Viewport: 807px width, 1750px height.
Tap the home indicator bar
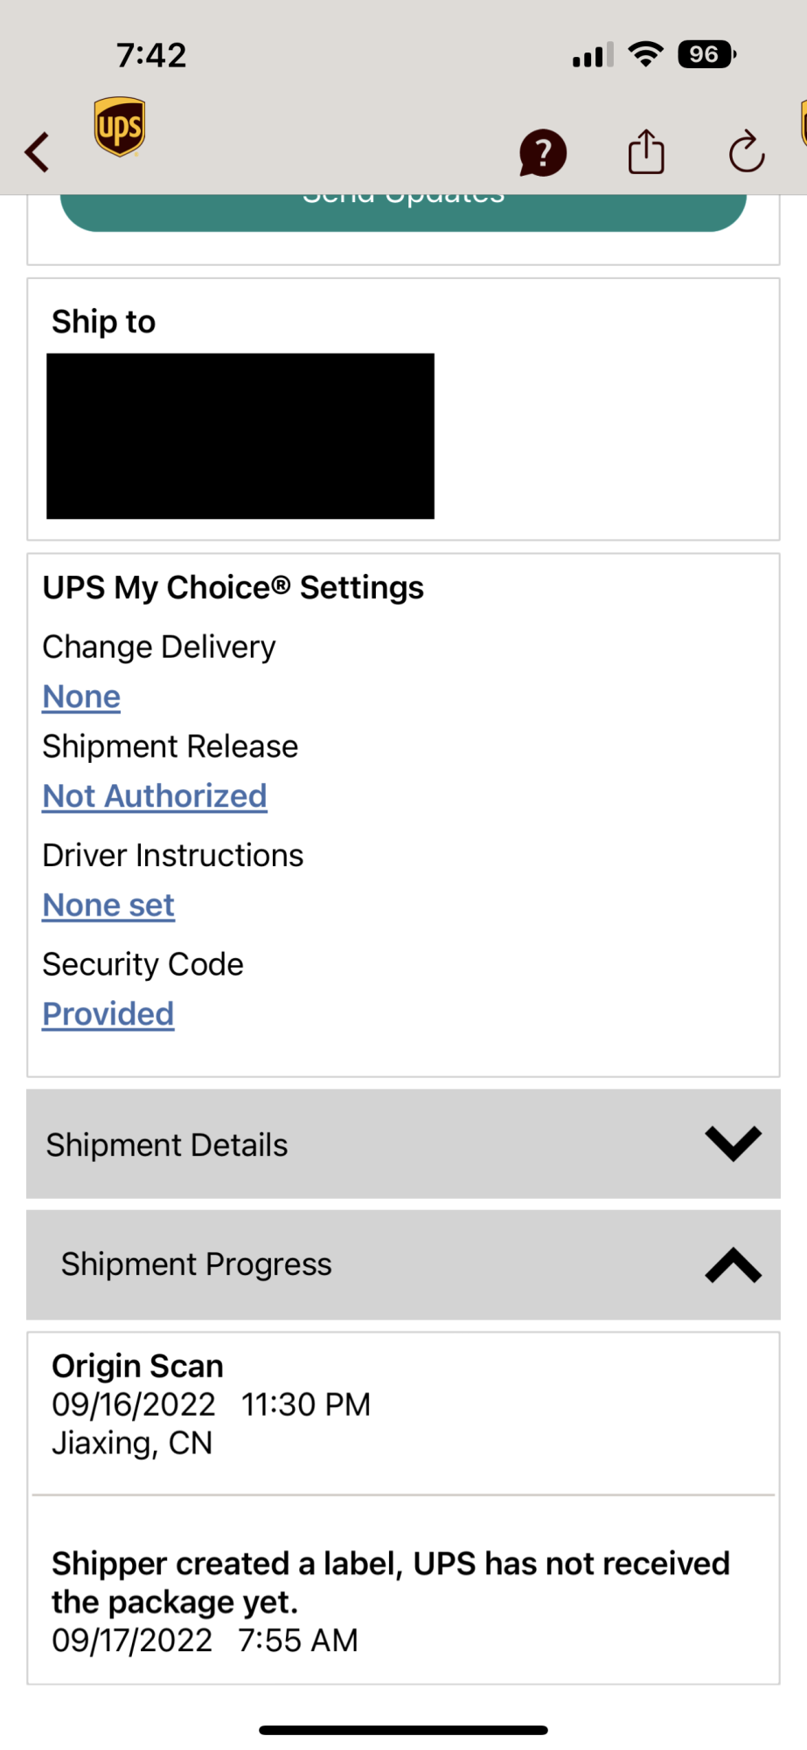(403, 1730)
